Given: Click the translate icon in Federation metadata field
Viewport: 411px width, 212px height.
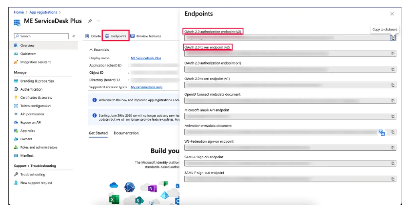Looking at the screenshot, I should point(382,132).
